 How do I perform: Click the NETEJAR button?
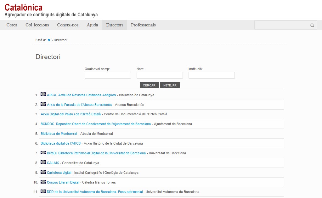[170, 85]
